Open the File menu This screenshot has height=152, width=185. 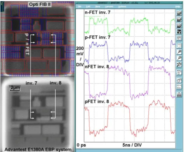tap(79, 7)
